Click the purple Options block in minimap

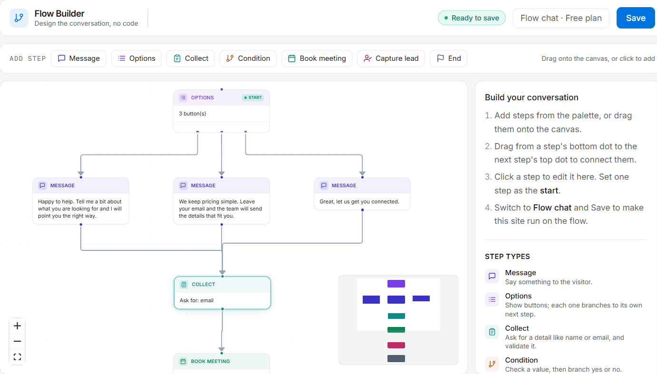(396, 284)
